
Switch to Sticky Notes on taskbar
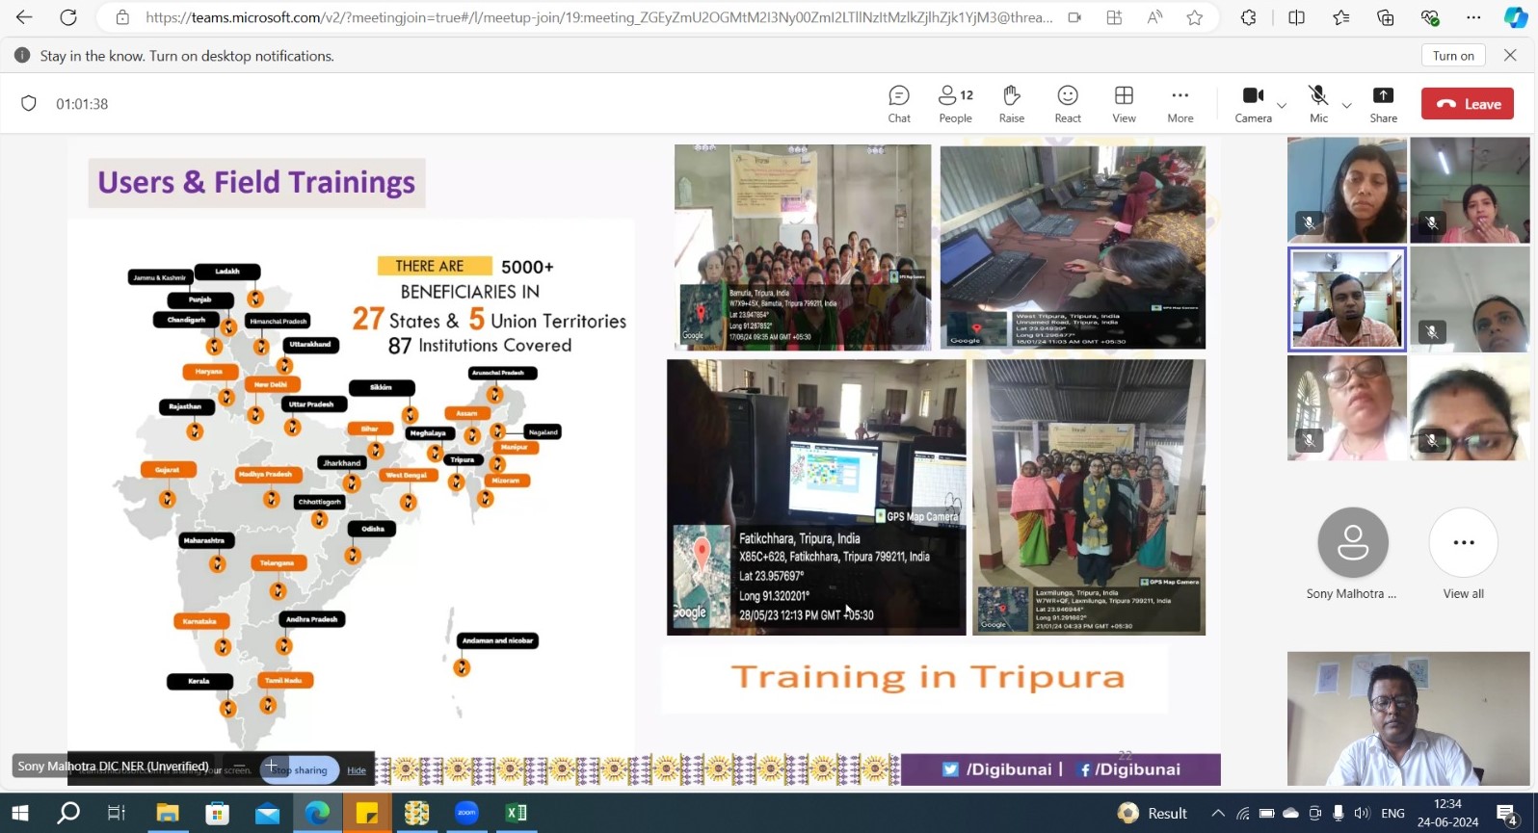367,814
